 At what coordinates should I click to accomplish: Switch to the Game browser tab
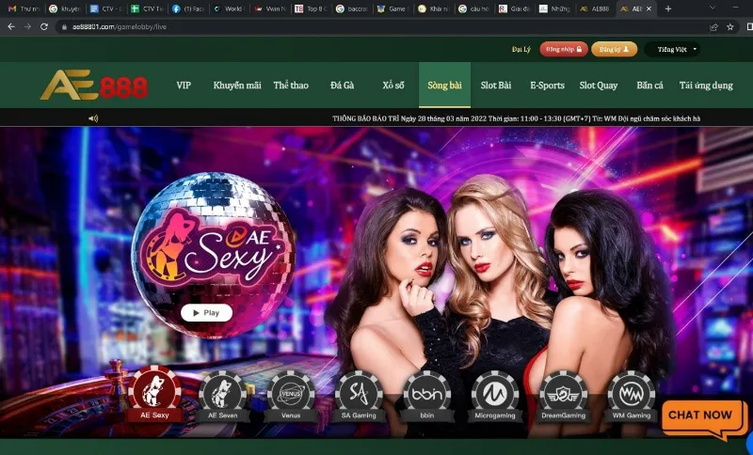(x=393, y=8)
